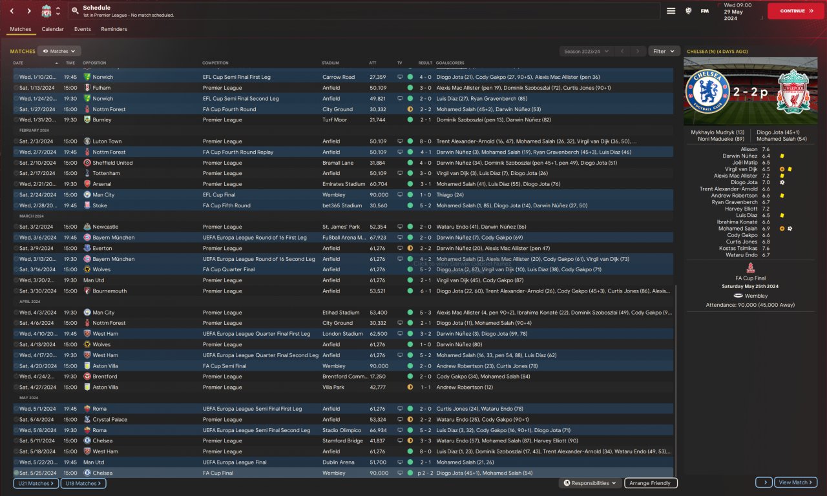Screen dimensions: 827x496
Task: Sort by the Competition column header
Action: click(215, 63)
